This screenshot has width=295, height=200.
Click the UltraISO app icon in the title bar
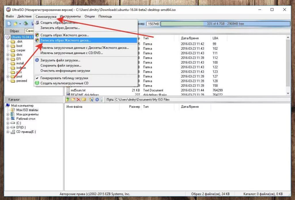pos(8,9)
